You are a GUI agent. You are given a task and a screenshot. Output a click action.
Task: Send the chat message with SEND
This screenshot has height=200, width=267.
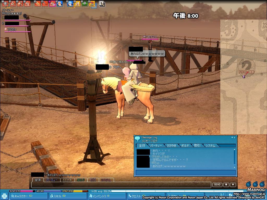click(x=217, y=185)
